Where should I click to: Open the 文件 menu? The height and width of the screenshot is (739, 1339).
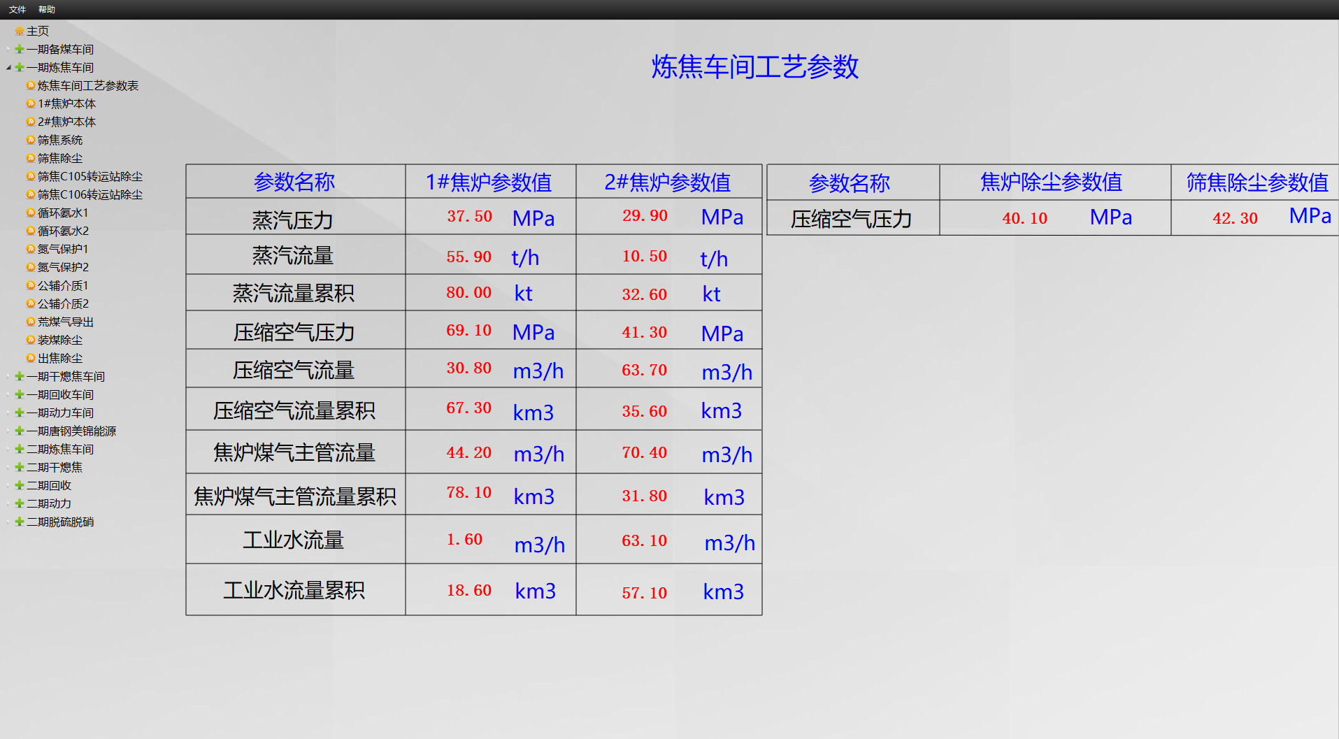point(17,9)
